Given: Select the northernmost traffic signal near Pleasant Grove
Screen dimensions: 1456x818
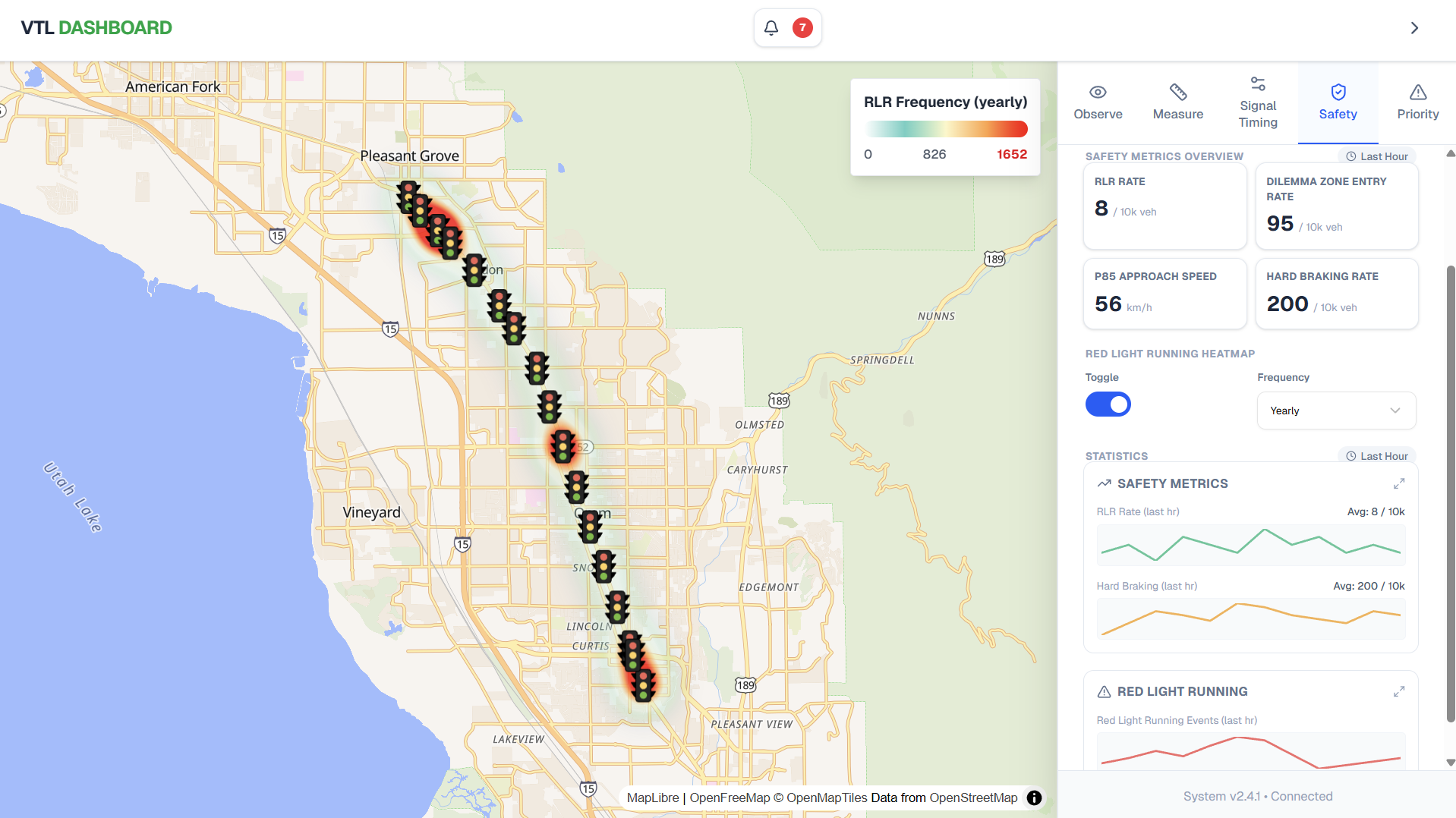Looking at the screenshot, I should (408, 197).
